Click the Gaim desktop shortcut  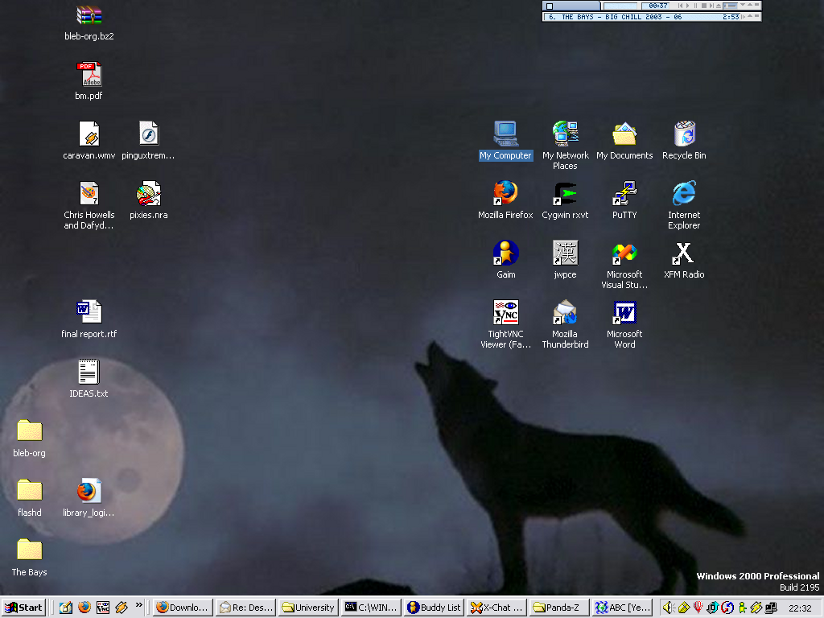pyautogui.click(x=505, y=253)
